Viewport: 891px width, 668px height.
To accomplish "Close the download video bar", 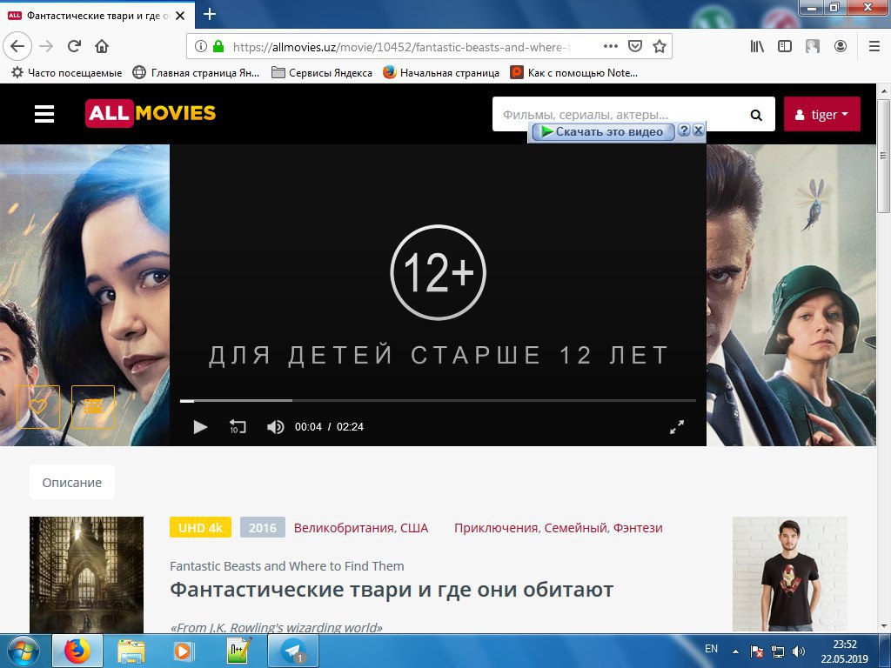I will click(699, 130).
